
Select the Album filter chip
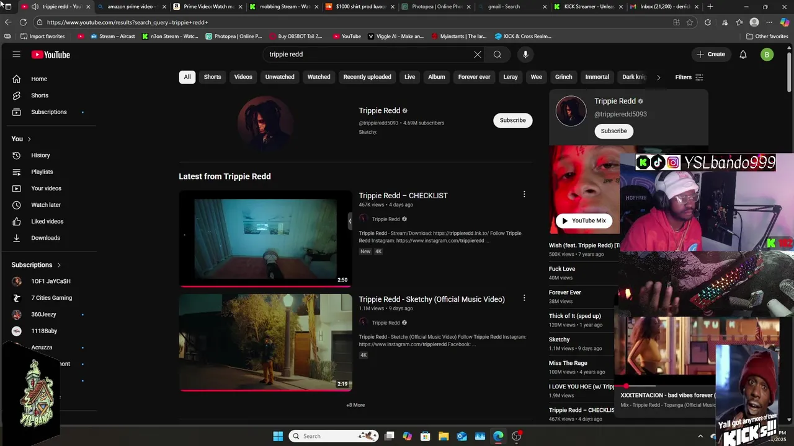pos(437,77)
